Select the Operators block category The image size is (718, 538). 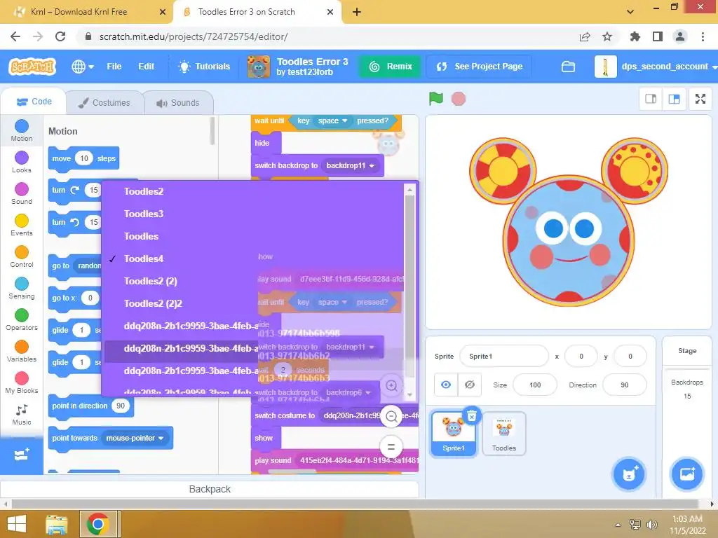[22, 319]
